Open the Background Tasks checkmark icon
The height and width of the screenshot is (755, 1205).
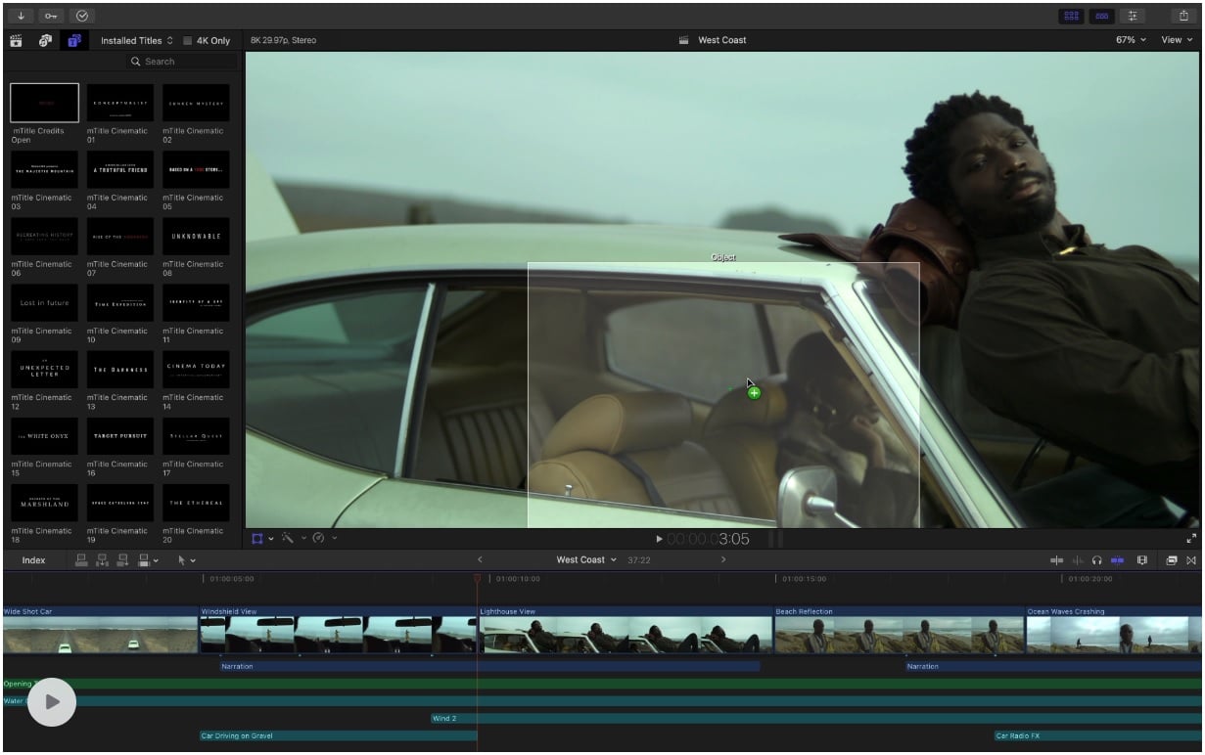tap(81, 16)
